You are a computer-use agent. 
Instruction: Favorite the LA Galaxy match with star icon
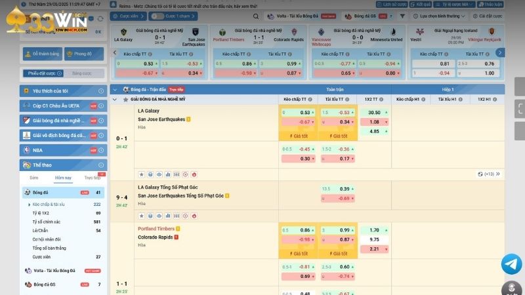[x=142, y=174]
